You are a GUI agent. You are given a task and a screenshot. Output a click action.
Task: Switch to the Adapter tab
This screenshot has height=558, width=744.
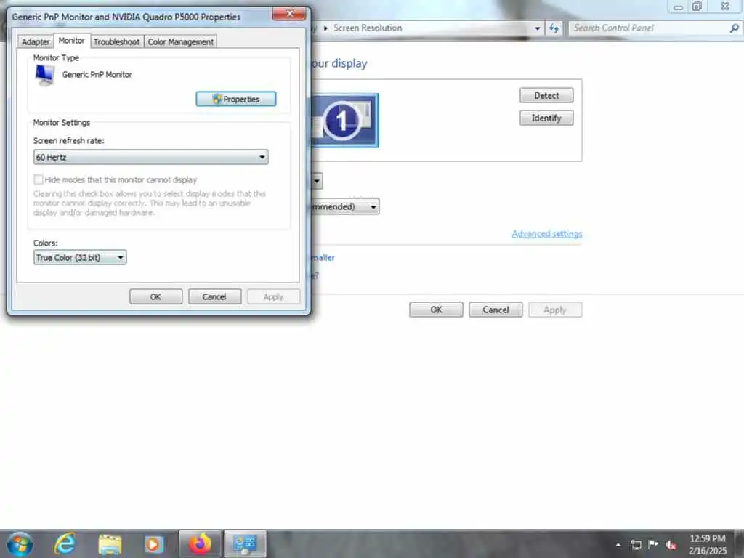click(x=36, y=41)
